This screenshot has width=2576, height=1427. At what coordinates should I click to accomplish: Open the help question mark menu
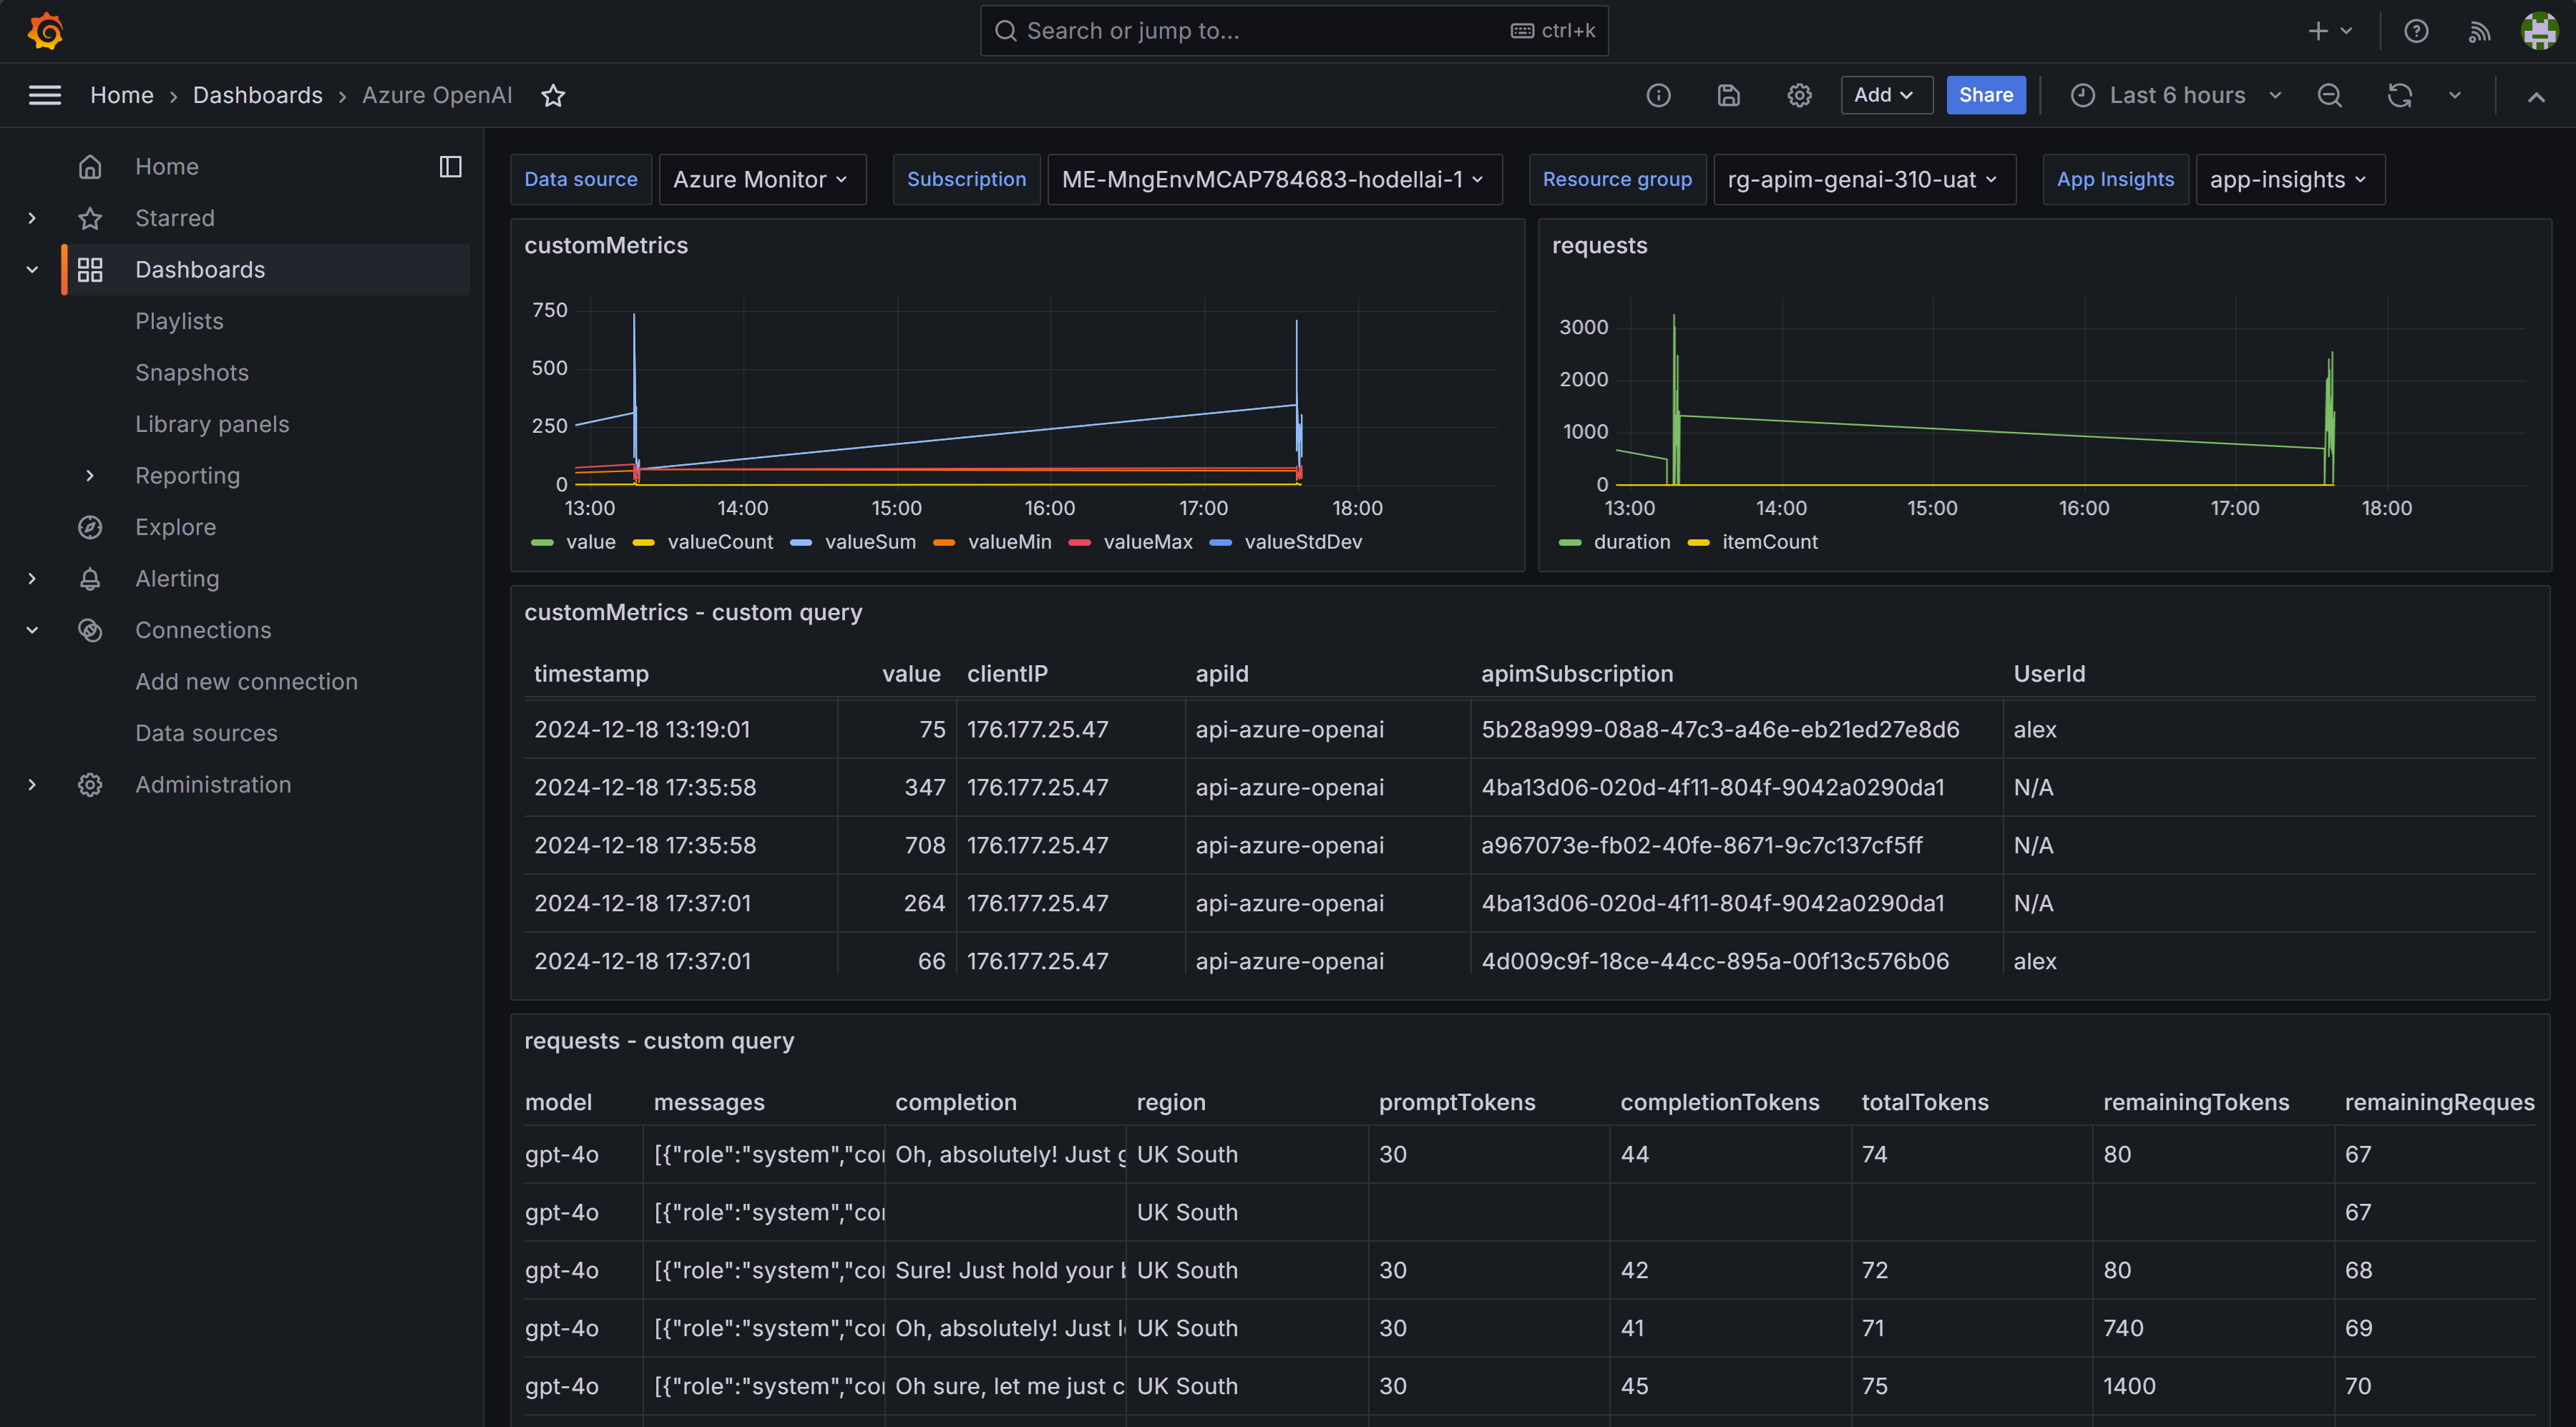click(x=2416, y=31)
